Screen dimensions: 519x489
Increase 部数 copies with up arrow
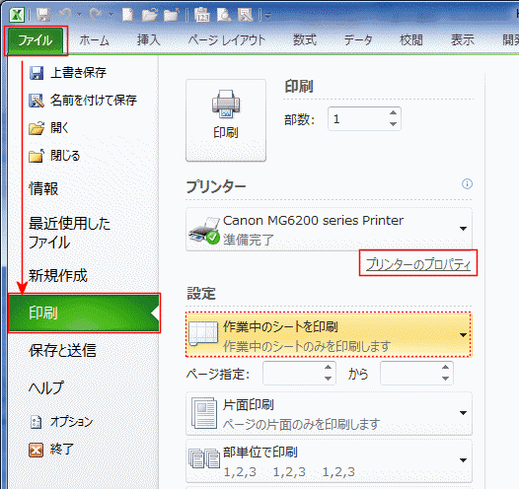(x=393, y=113)
